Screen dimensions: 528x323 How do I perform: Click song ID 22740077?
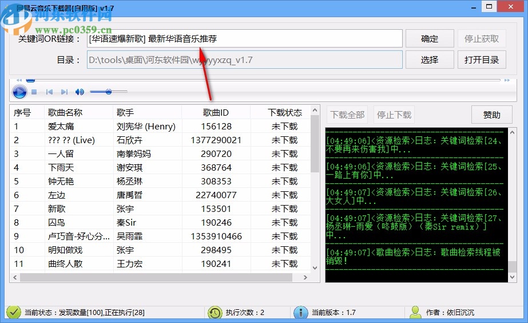tap(216, 195)
